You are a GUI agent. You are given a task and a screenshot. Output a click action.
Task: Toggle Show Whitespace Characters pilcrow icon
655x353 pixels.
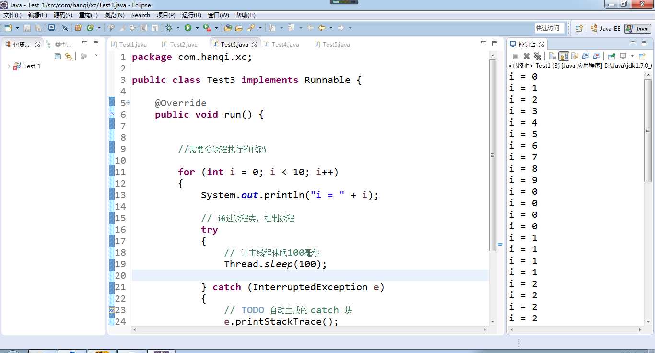(x=155, y=28)
